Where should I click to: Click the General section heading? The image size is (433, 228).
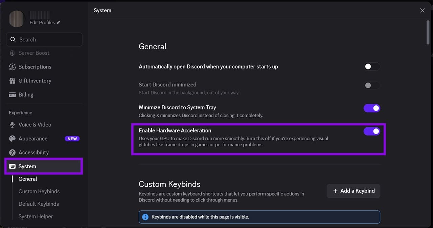point(153,46)
